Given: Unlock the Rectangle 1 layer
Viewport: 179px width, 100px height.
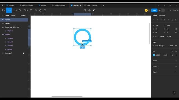Looking at the screenshot, I should point(23,53).
